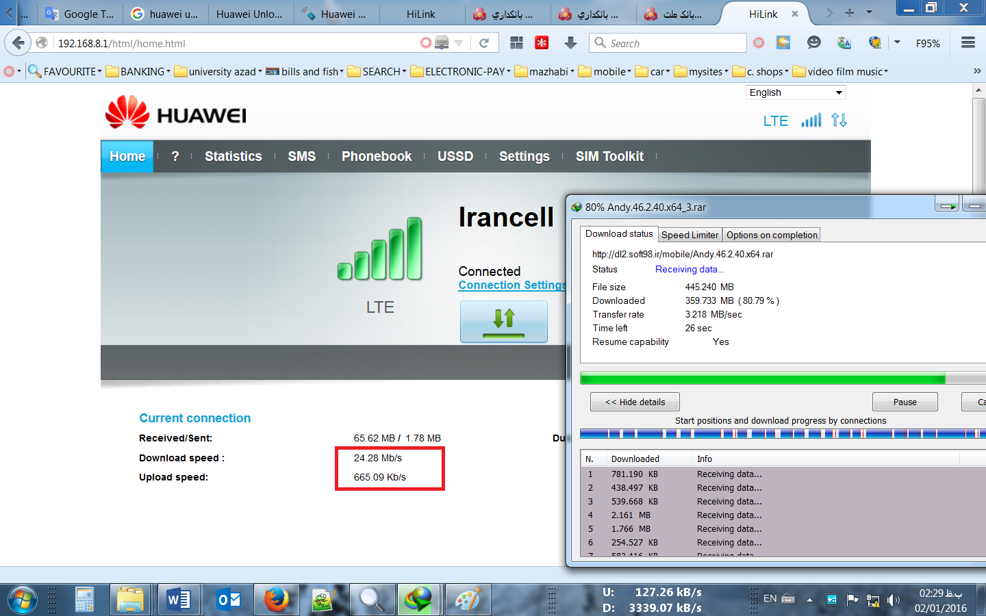Click the network tray icon
986x616 pixels.
pos(873,600)
